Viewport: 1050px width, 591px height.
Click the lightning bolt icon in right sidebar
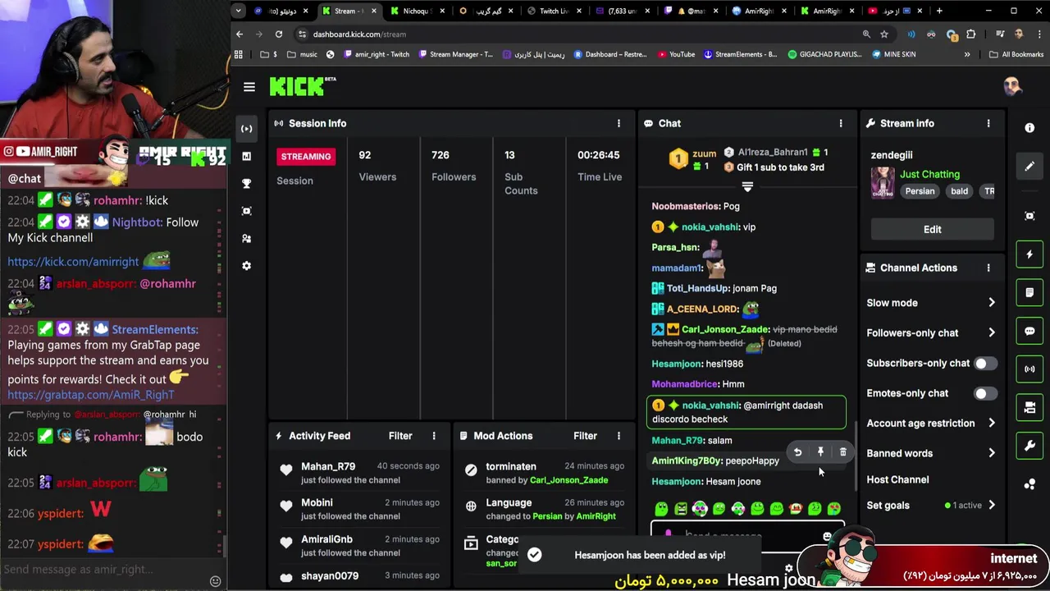point(1029,254)
